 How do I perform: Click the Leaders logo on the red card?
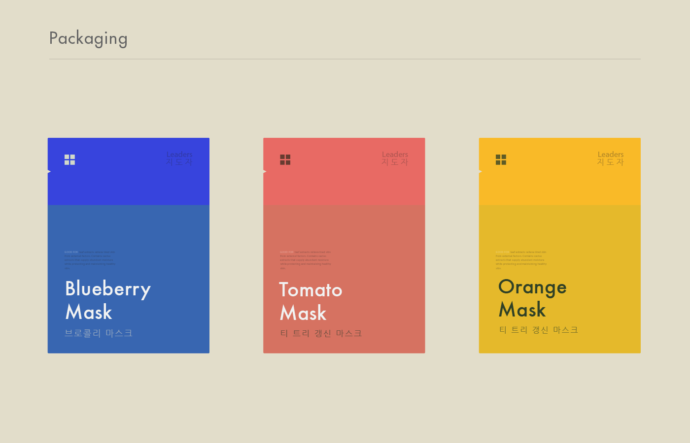(395, 158)
